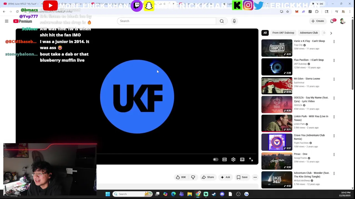The height and width of the screenshot is (199, 355).
Task: Open Chrome extensions puzzle icon
Action: click(317, 12)
